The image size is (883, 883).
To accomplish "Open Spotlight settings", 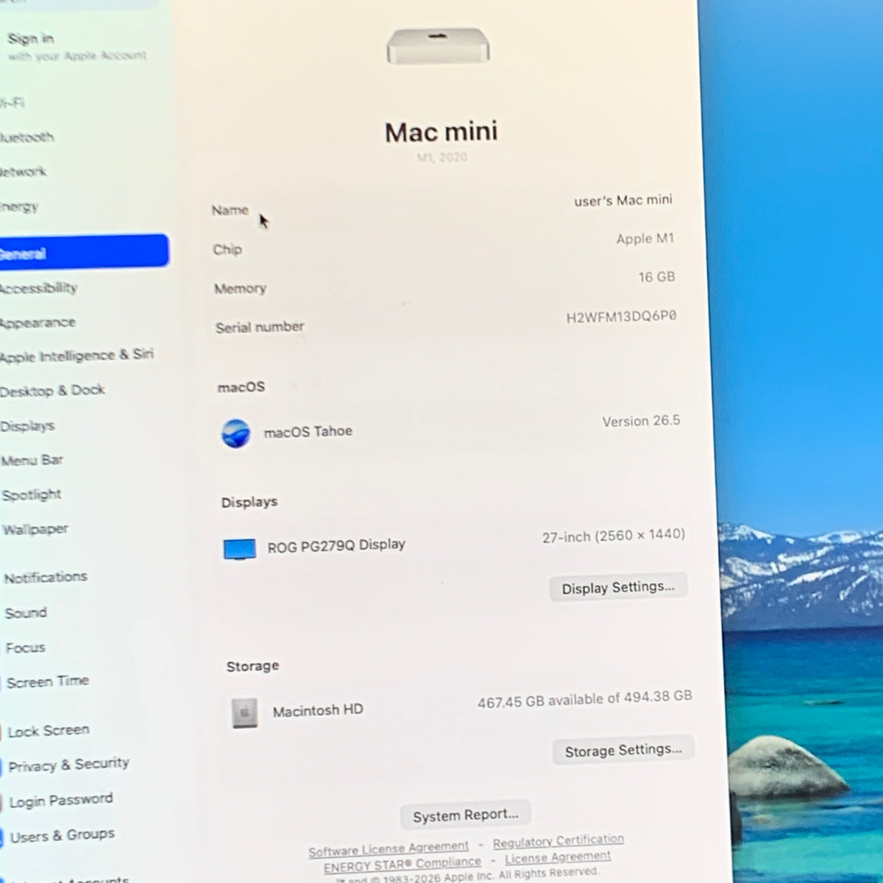I will 32,495.
